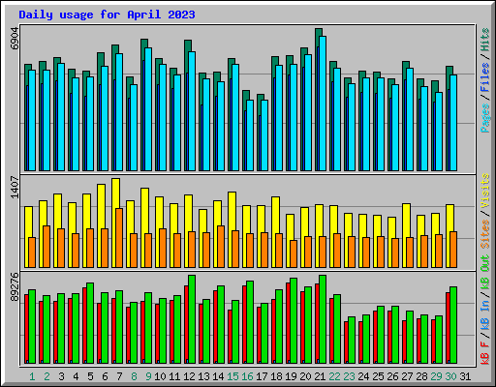This screenshot has height=387, width=496.
Task: Click the cyan Files bar for day 9
Action: [148, 109]
